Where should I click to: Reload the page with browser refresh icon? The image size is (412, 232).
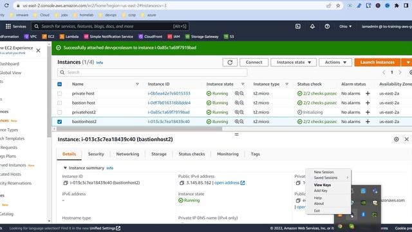6,5
